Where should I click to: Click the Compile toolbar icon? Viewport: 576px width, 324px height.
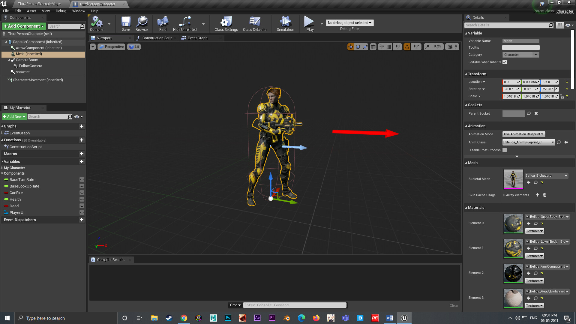click(x=97, y=24)
